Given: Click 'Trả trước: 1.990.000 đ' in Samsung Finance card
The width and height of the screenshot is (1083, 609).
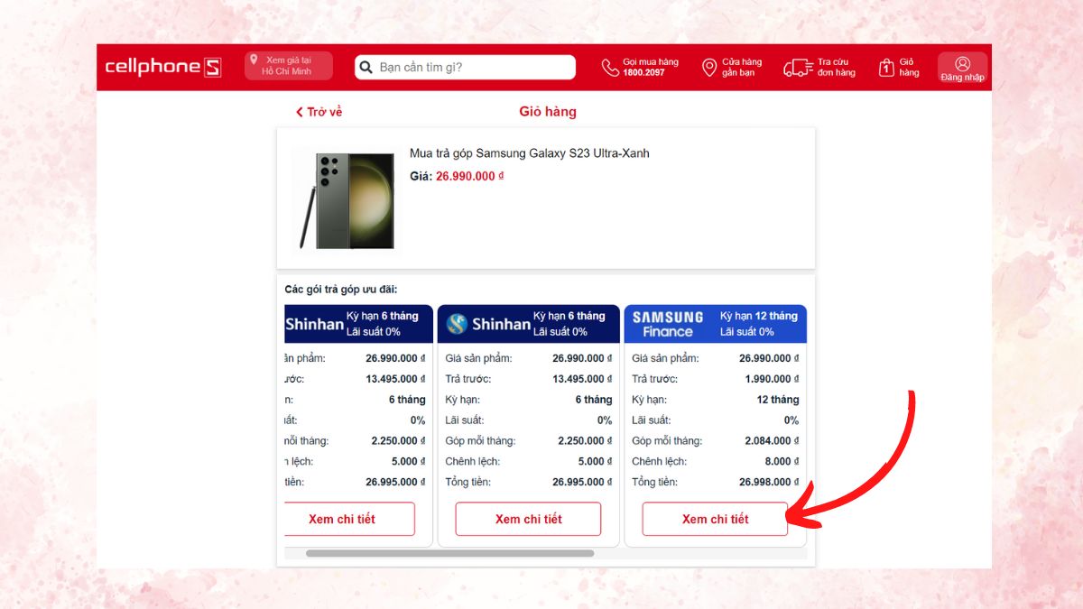Looking at the screenshot, I should (x=716, y=379).
